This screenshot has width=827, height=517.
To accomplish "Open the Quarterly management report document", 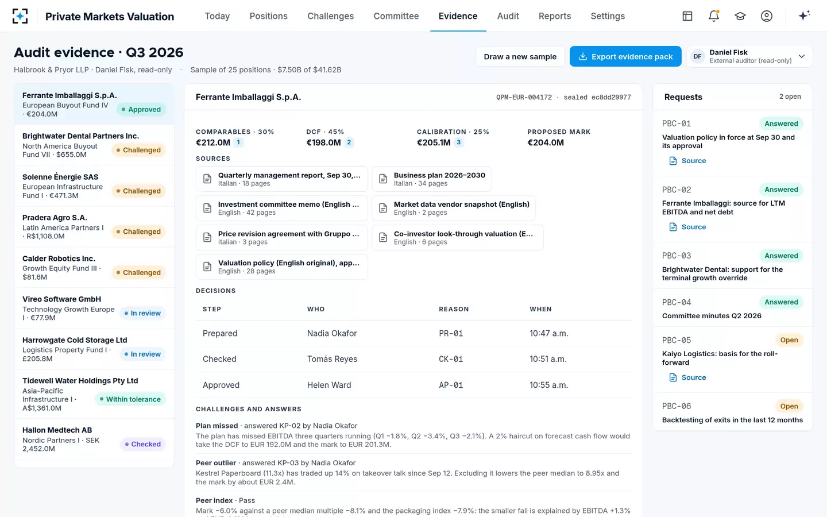I will tap(281, 179).
